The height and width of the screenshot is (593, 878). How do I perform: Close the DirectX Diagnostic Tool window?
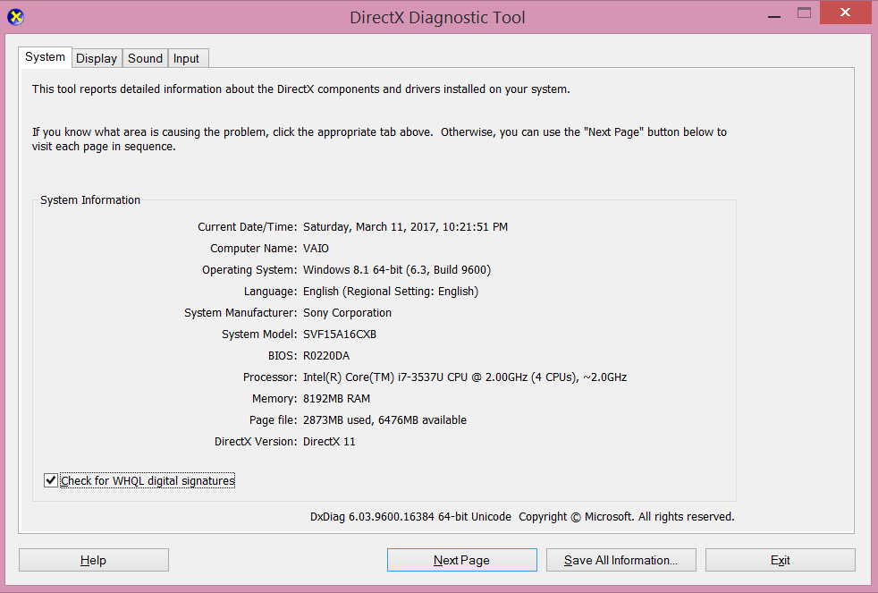point(846,13)
